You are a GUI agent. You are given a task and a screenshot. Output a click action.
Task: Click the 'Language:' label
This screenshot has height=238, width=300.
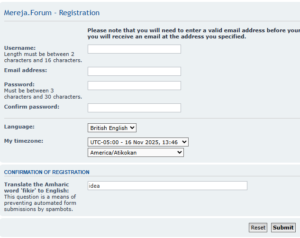tap(19, 127)
